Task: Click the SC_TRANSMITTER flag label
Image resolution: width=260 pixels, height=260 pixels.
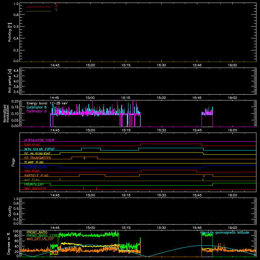Action: click(37, 158)
